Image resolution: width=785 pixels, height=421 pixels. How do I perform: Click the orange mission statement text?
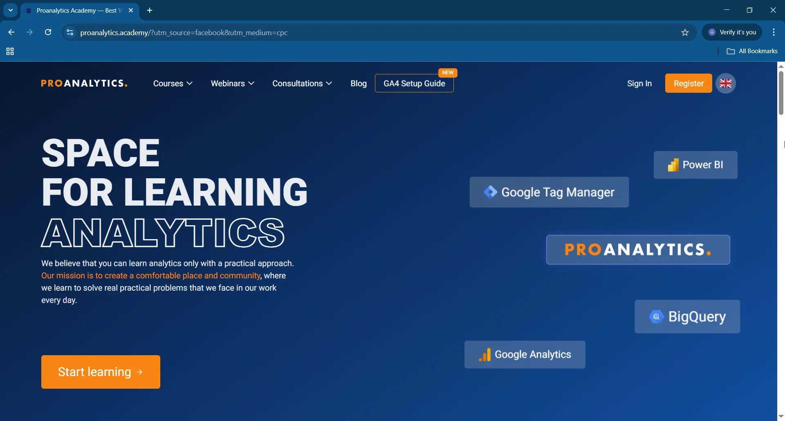click(151, 275)
